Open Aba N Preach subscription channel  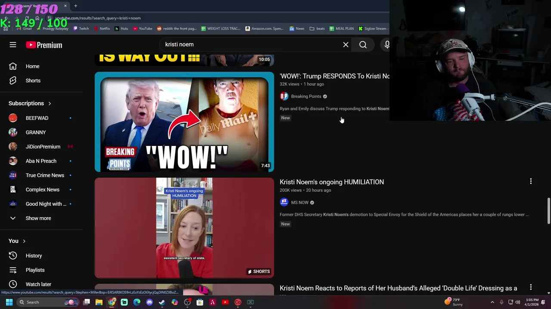click(x=41, y=161)
